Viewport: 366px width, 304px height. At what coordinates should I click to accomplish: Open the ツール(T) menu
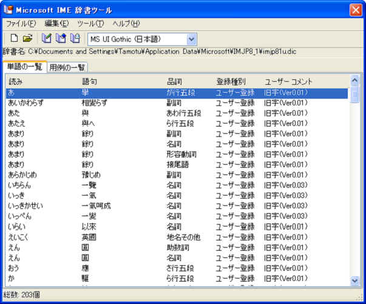pyautogui.click(x=90, y=24)
